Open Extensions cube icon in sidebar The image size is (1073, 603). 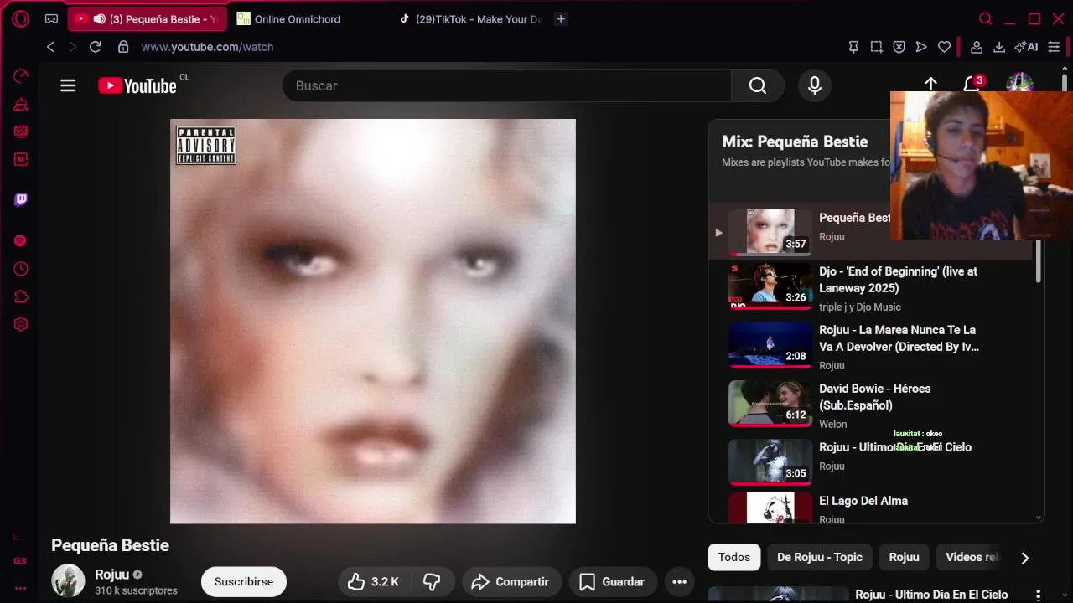21,296
